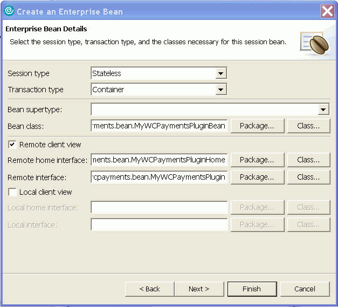The width and height of the screenshot is (338, 307).
Task: Uncheck the Remote client view checkbox
Action: point(12,145)
